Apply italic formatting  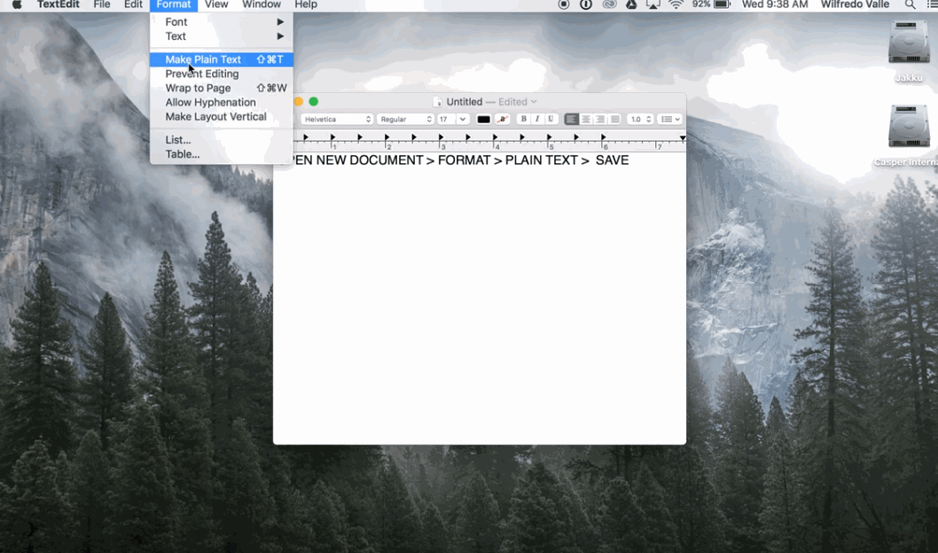point(537,118)
